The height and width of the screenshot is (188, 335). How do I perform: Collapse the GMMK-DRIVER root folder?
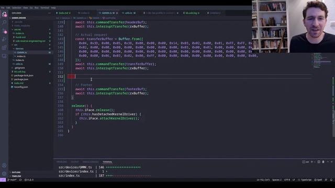19,18
